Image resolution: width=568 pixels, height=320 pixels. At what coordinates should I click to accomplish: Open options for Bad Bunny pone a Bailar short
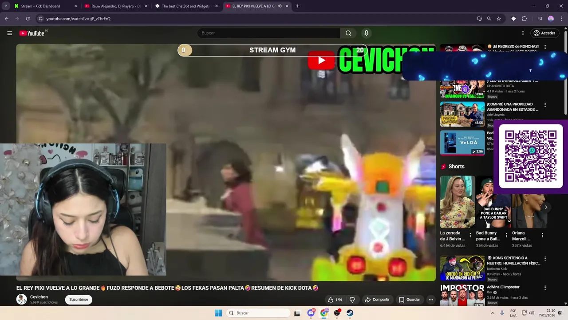point(506,236)
